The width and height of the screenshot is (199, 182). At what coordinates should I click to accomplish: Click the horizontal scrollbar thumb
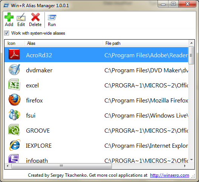click(x=61, y=166)
